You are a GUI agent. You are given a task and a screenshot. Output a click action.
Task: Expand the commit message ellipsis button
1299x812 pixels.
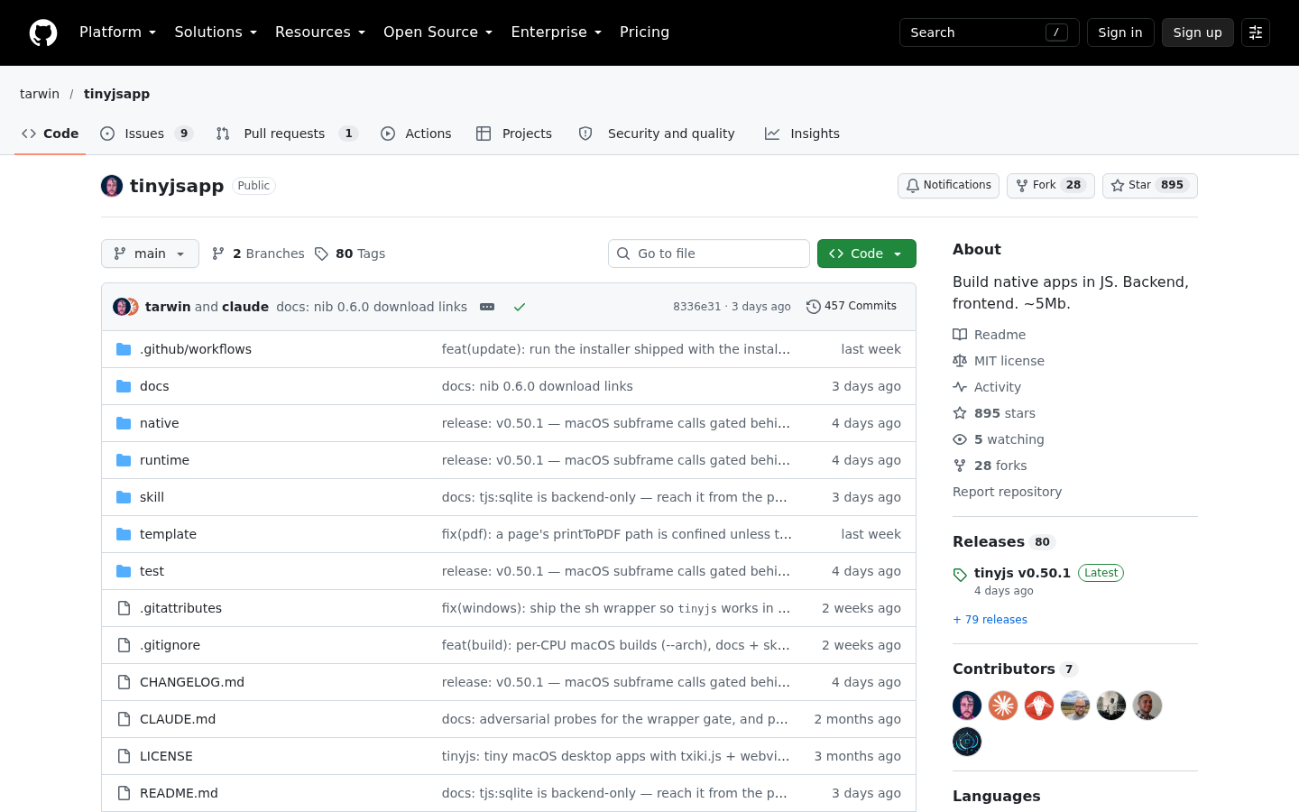click(487, 307)
